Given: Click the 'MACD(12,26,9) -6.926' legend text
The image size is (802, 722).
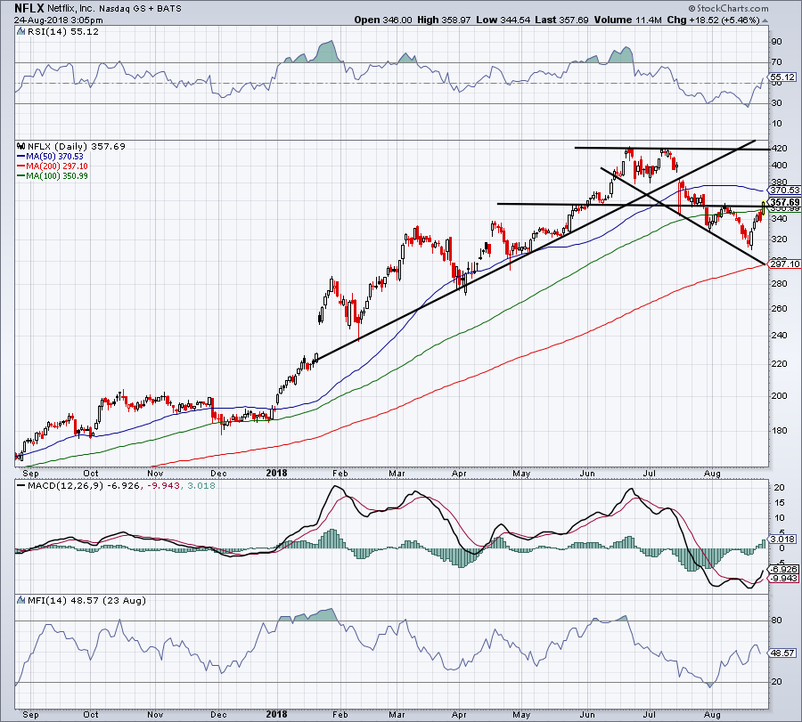Looking at the screenshot, I should click(83, 485).
